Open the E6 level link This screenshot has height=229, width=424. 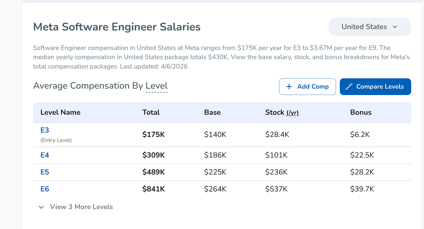click(x=45, y=189)
